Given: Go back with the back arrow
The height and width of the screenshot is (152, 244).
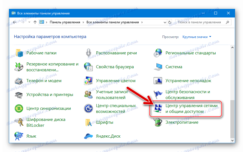Looking at the screenshot, I should (x=15, y=22).
